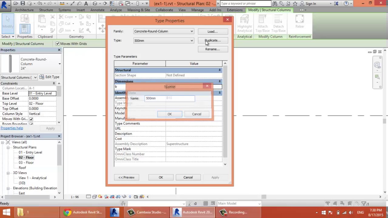Collapse the Dimensions parameter group
Screen dimensions: 388x218
pos(219,81)
